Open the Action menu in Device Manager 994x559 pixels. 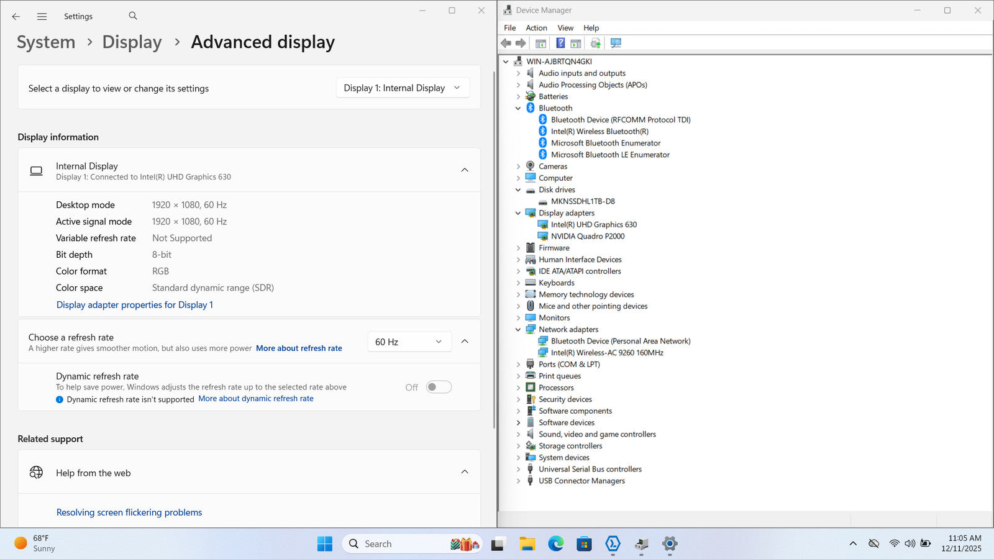click(536, 28)
